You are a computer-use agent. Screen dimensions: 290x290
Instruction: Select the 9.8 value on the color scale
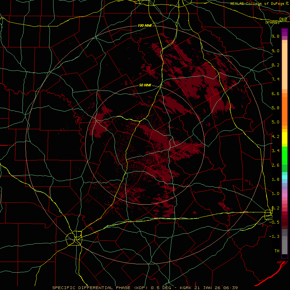275,36
